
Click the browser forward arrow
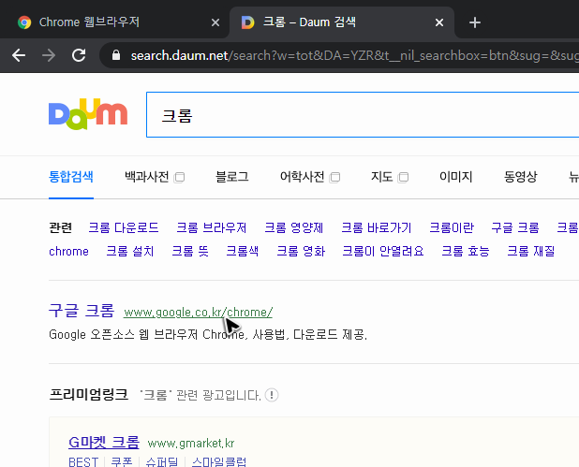tap(49, 56)
